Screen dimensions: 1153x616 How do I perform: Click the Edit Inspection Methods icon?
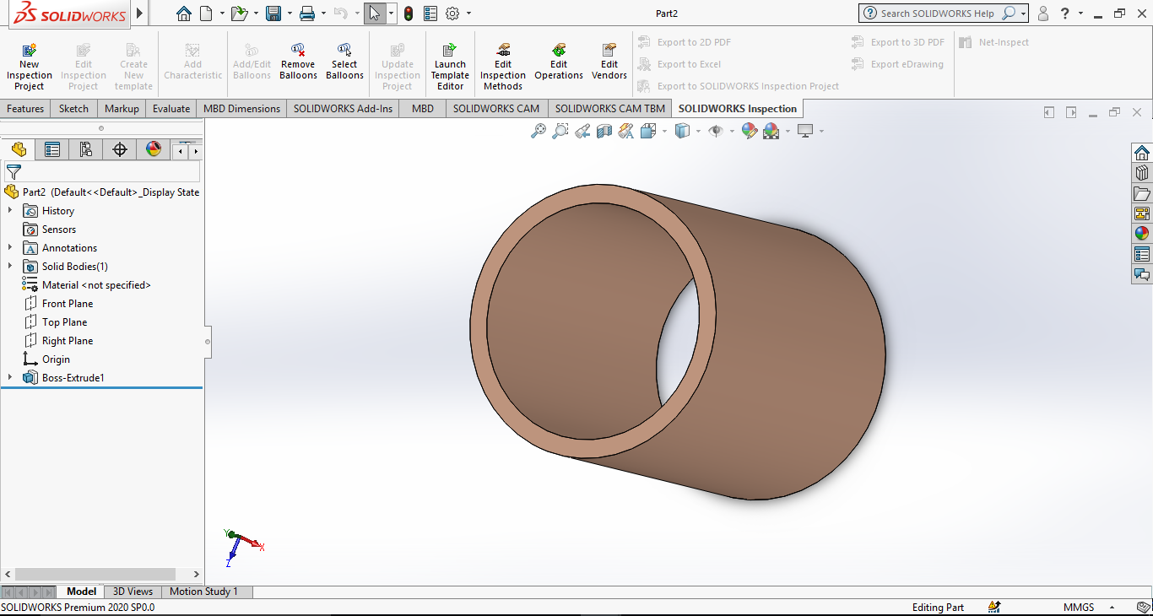click(x=503, y=51)
